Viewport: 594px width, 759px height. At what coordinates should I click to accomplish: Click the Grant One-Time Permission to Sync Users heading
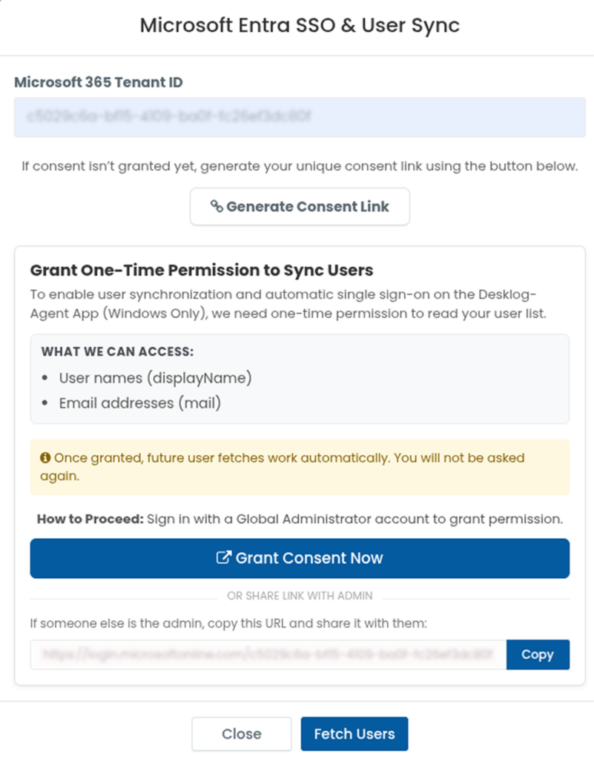click(202, 270)
